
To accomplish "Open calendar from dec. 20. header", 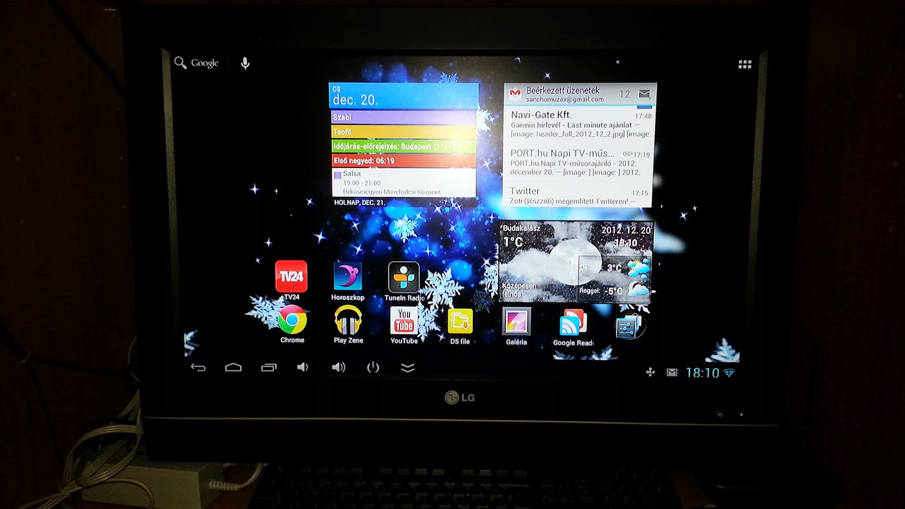I will click(403, 95).
